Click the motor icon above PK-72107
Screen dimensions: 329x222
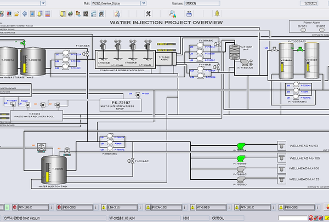[138, 95]
